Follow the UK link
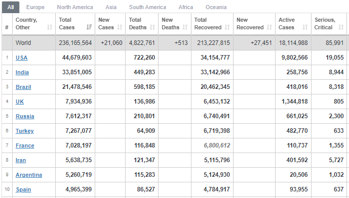Screen dimensions: 349x198 (x=20, y=102)
